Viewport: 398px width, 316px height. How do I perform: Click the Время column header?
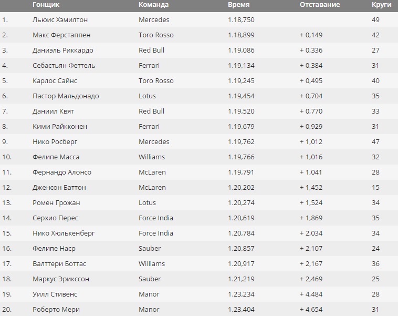coord(238,5)
